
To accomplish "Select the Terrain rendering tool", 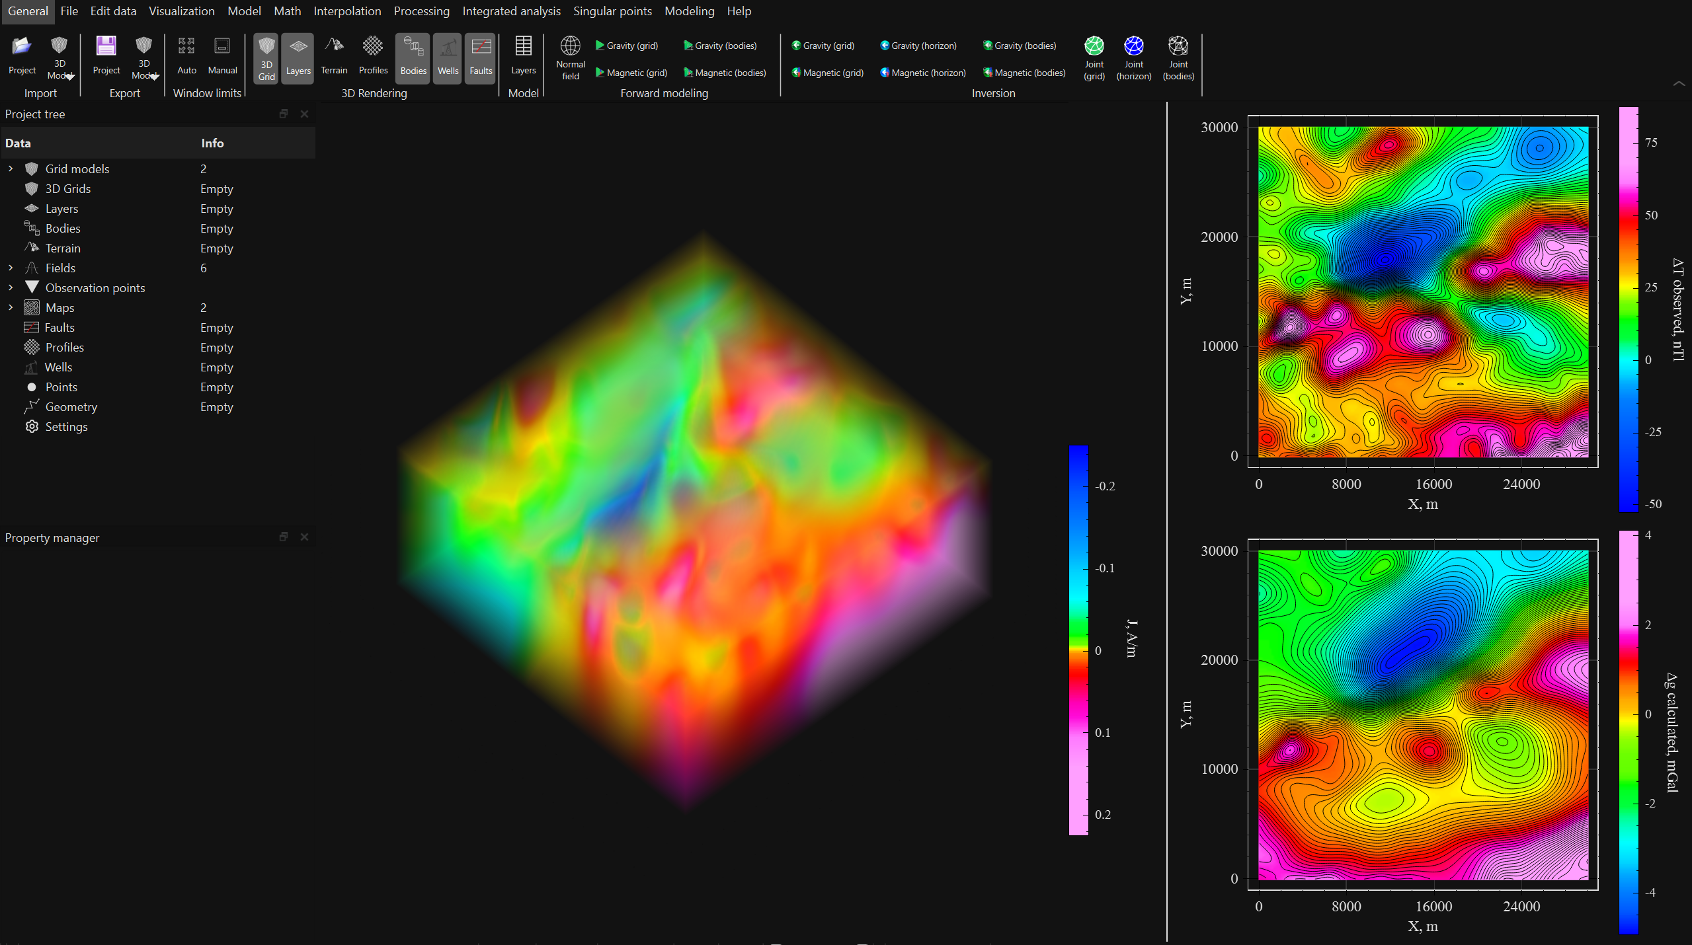I will click(x=333, y=58).
